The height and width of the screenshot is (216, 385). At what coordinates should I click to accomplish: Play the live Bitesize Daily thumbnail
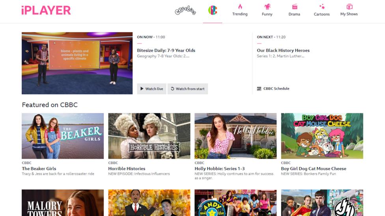point(77,63)
